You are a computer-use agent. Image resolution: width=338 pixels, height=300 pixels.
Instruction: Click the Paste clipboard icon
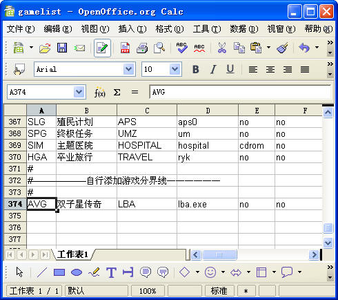click(256, 48)
